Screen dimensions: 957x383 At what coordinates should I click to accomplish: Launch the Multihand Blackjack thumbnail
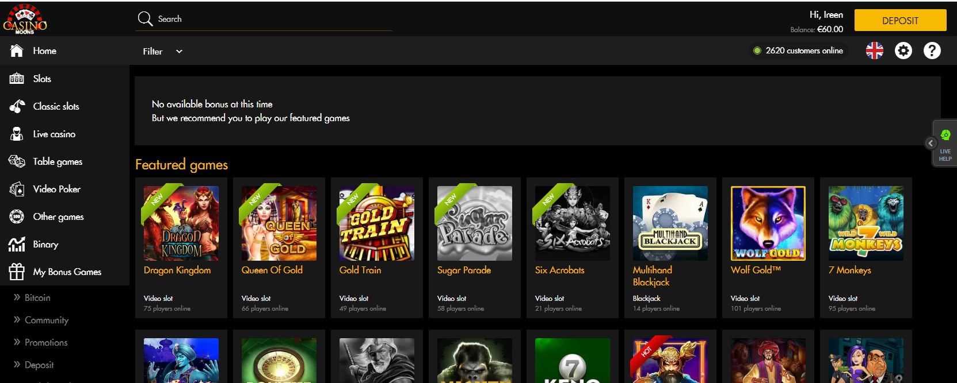[670, 223]
